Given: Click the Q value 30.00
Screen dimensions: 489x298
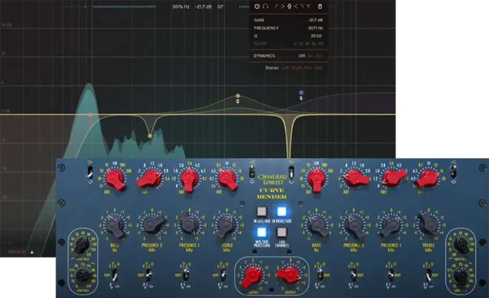Looking at the screenshot, I should [x=316, y=36].
